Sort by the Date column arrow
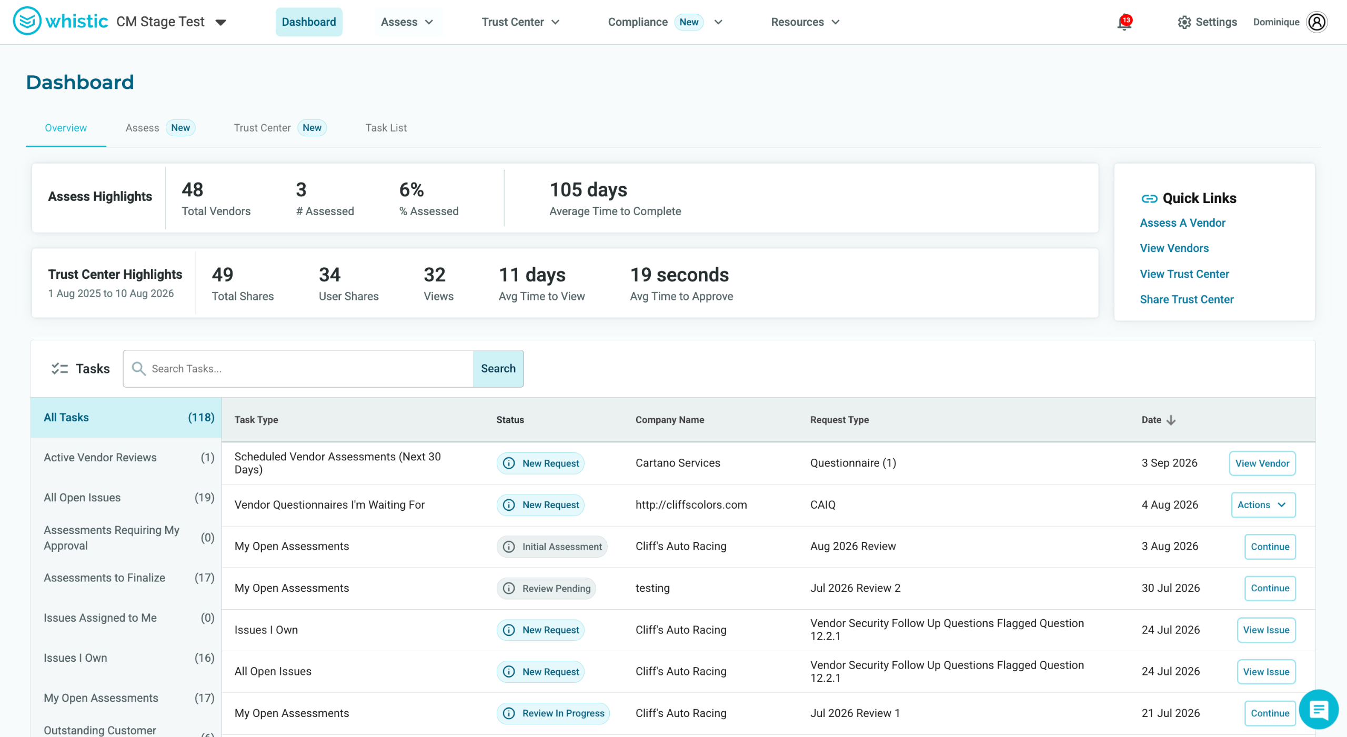This screenshot has height=737, width=1347. click(1171, 420)
